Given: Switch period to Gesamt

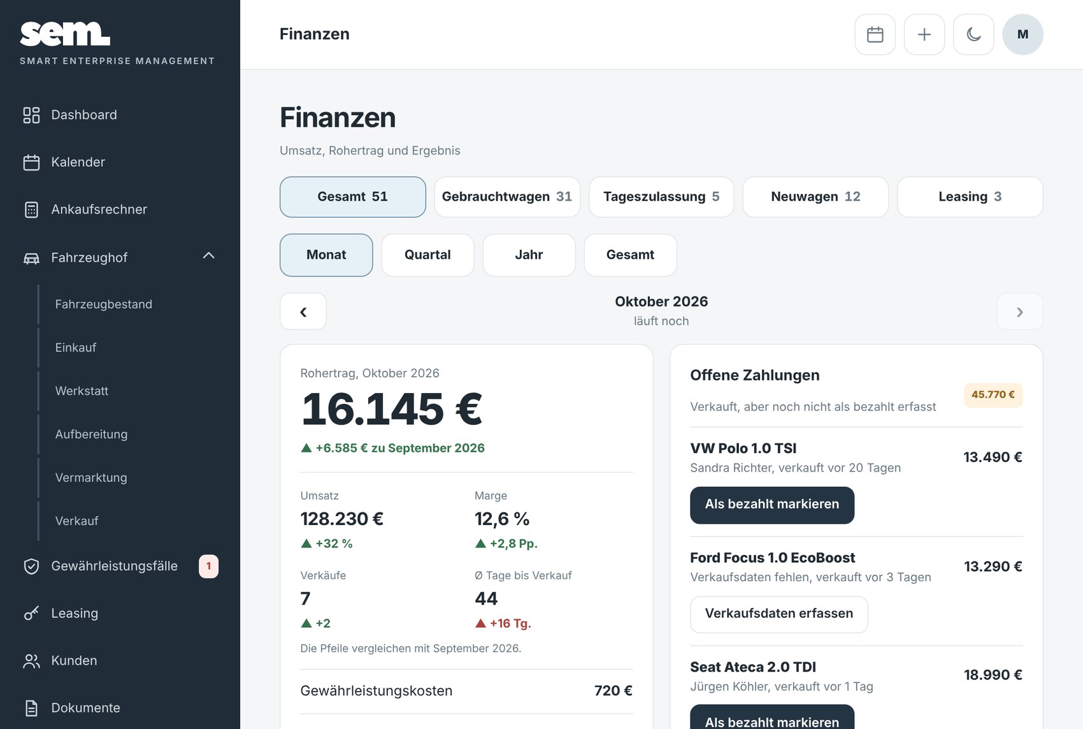Looking at the screenshot, I should pos(630,255).
